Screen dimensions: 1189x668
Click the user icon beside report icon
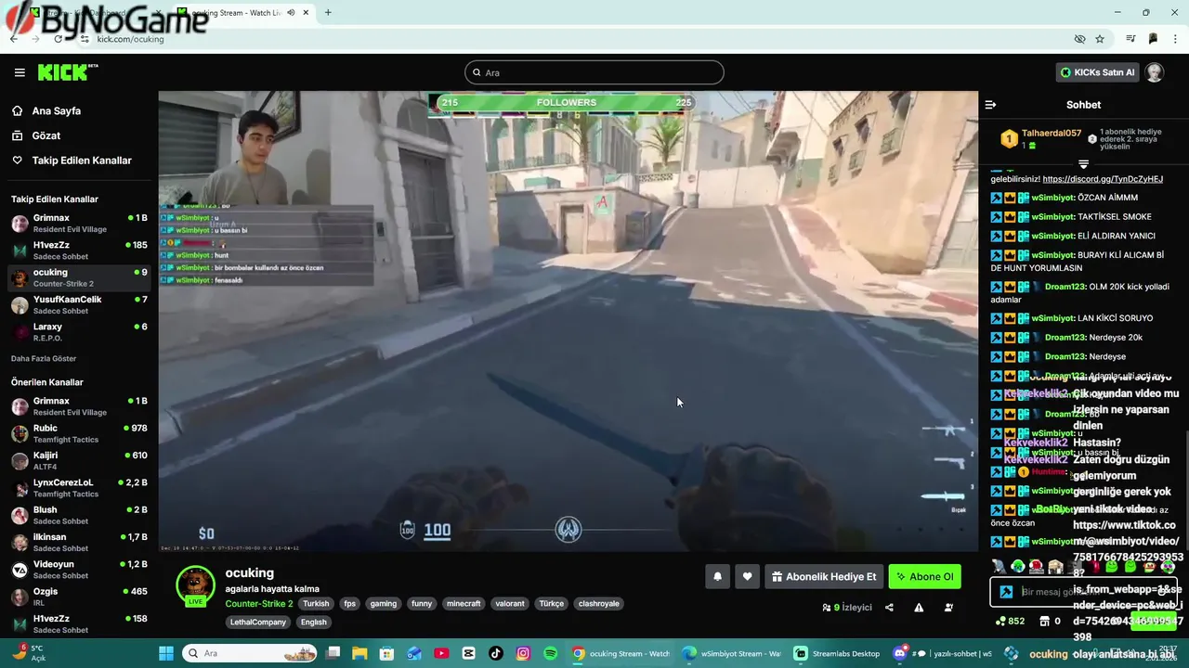[x=948, y=608]
